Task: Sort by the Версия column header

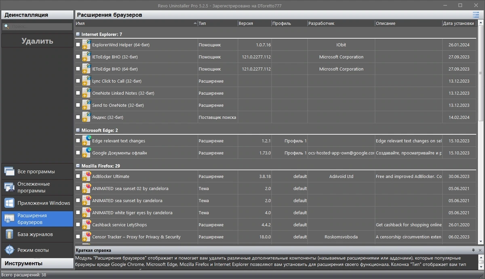Action: pyautogui.click(x=255, y=23)
